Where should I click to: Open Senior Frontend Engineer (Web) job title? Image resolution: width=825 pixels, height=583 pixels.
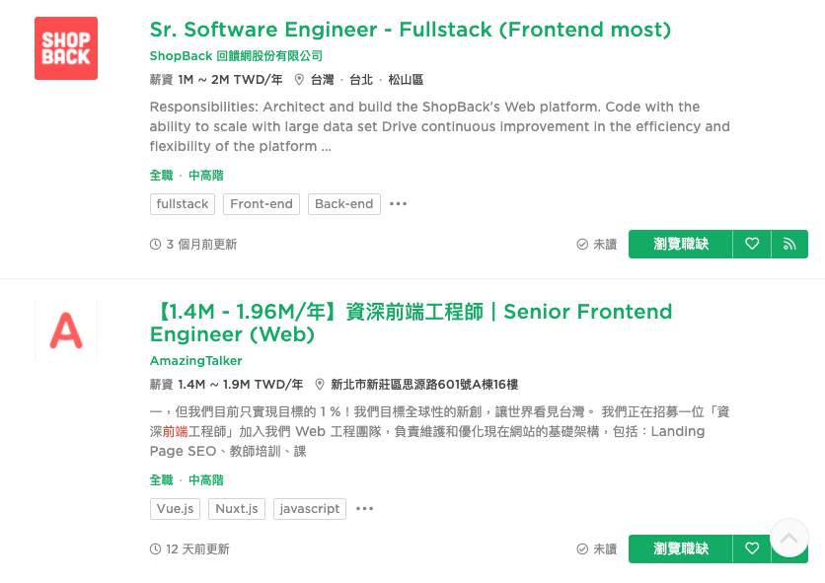411,323
